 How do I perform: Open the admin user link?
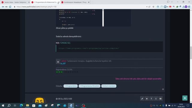(x=64, y=61)
